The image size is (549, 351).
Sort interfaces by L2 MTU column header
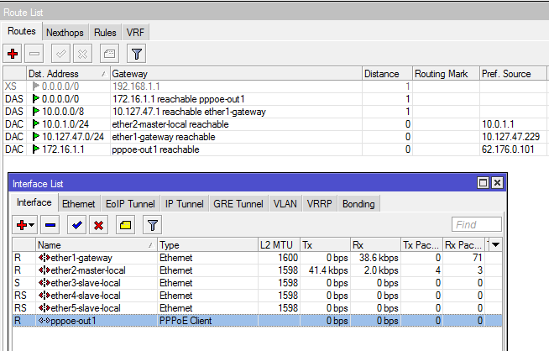[x=279, y=245]
